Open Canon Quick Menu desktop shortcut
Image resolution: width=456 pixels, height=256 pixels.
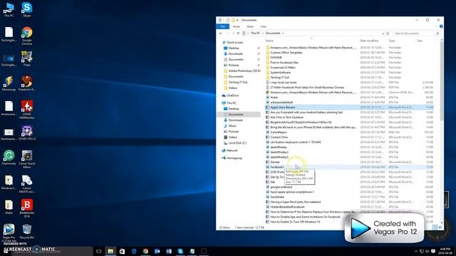pyautogui.click(x=27, y=159)
